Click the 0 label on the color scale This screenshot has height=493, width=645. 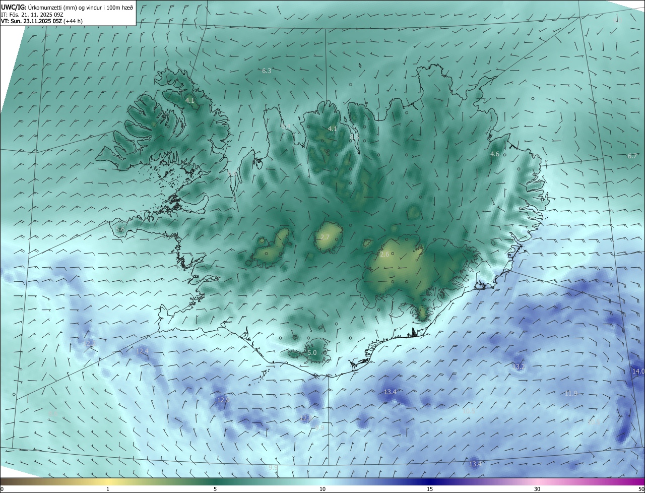point(2,489)
